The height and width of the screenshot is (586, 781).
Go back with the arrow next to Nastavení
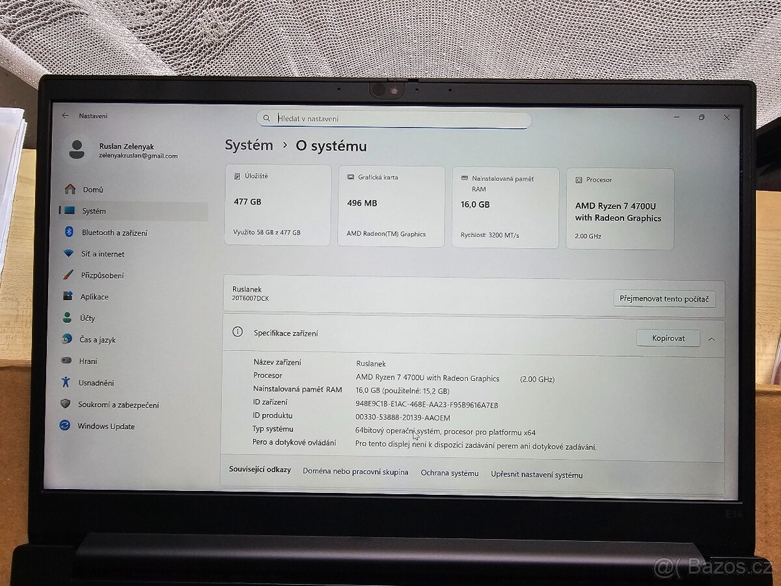tap(65, 115)
